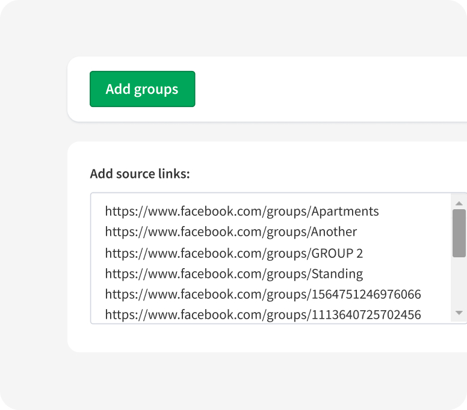Click the green Add groups button
Viewport: 467px width, 410px height.
(x=142, y=89)
